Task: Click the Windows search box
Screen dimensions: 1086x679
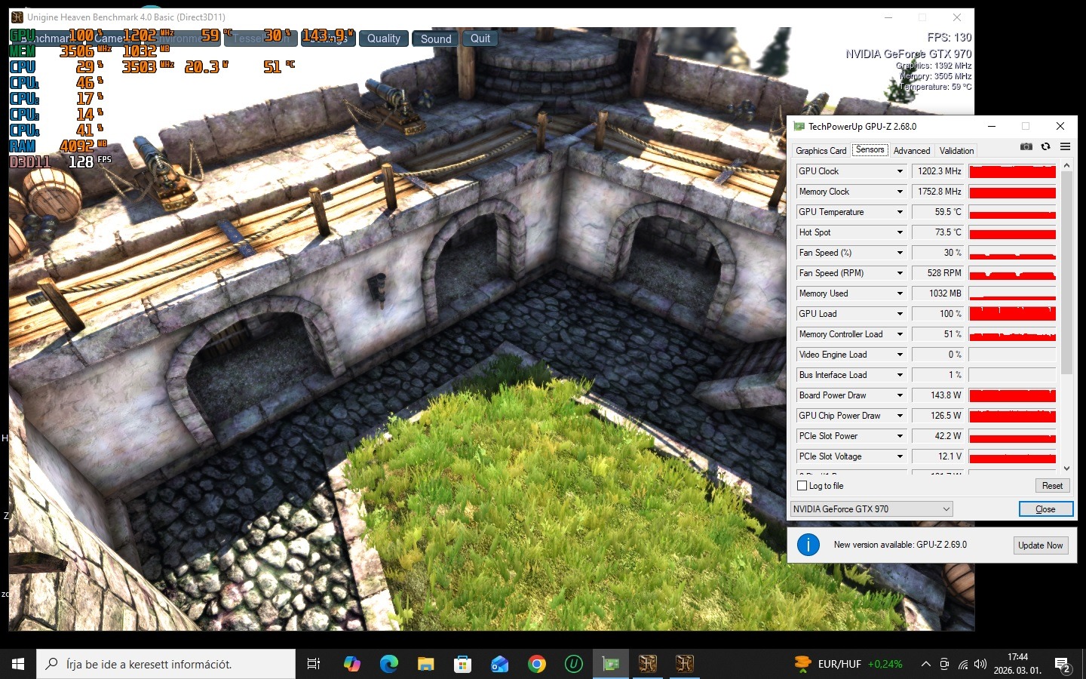Action: click(166, 664)
